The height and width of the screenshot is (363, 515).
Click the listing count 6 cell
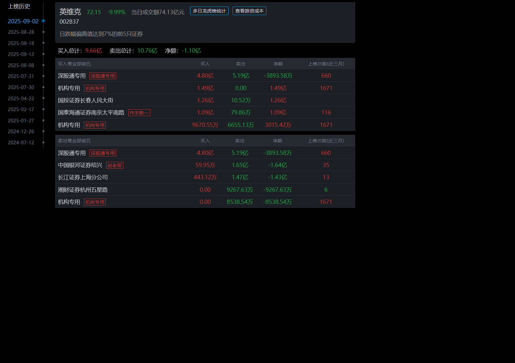[326, 190]
